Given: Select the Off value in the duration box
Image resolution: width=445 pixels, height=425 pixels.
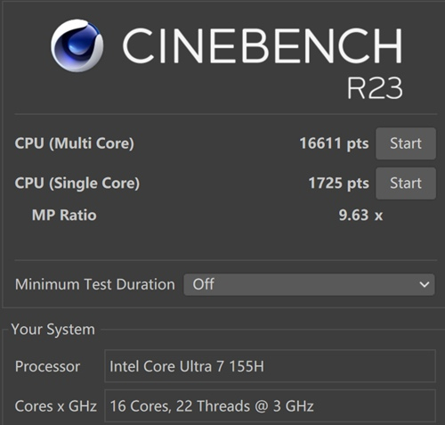Looking at the screenshot, I should (203, 284).
